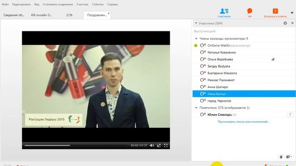The height and width of the screenshot is (166, 296).
Task: Click the video progress bar
Action: click(75, 145)
